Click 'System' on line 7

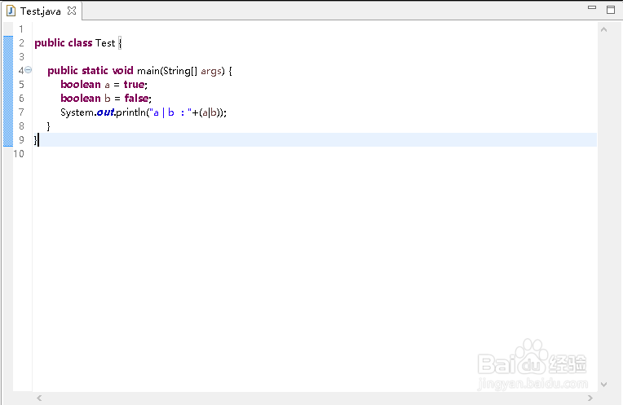click(77, 112)
